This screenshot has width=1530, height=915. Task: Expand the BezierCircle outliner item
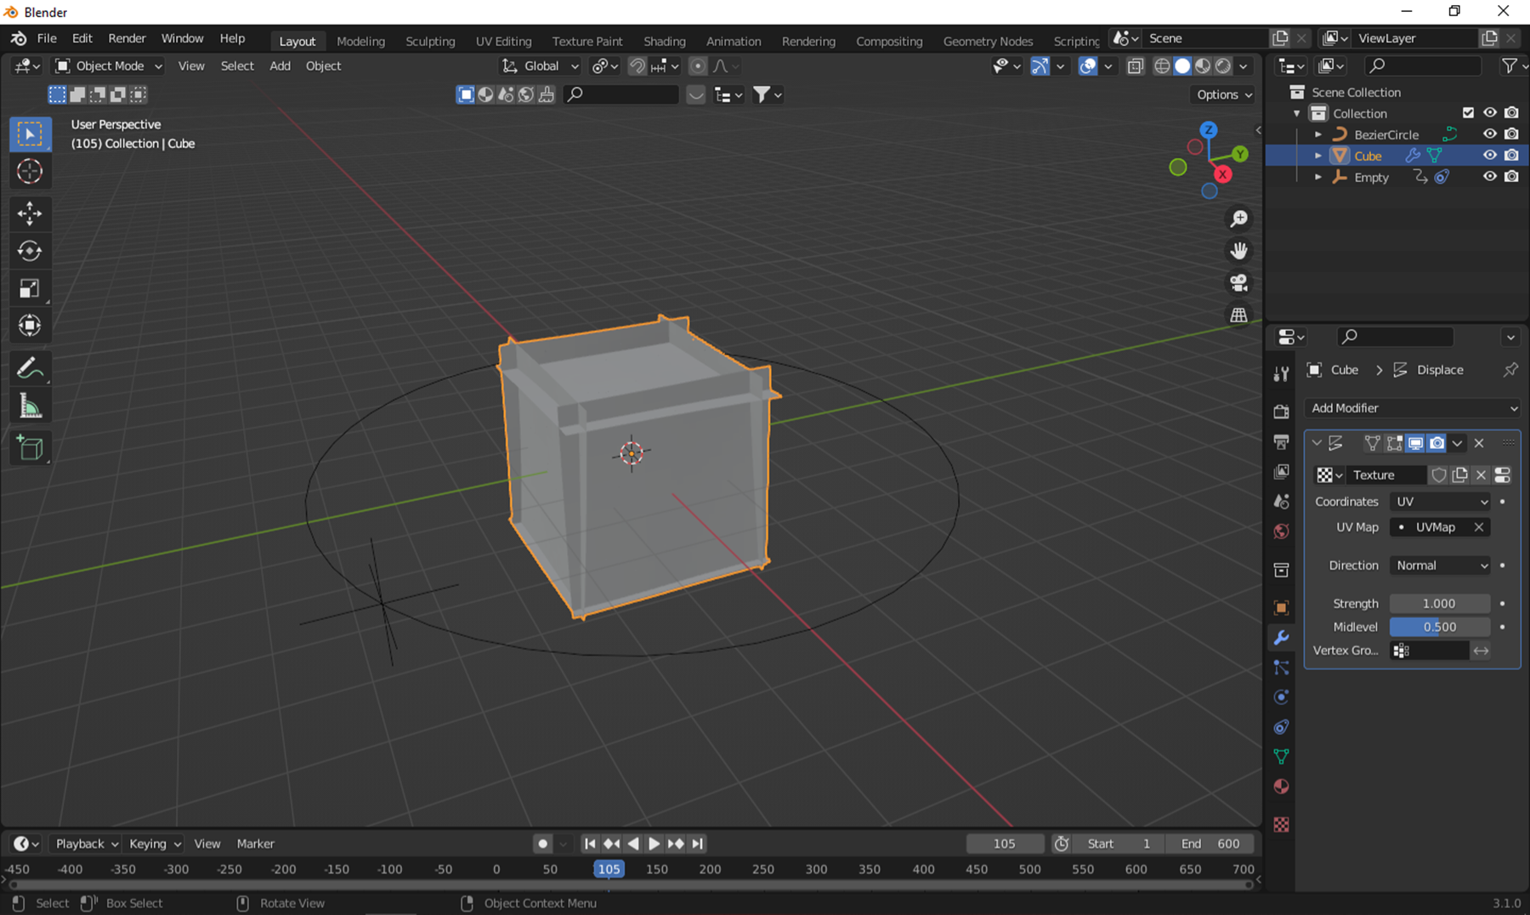pos(1318,134)
